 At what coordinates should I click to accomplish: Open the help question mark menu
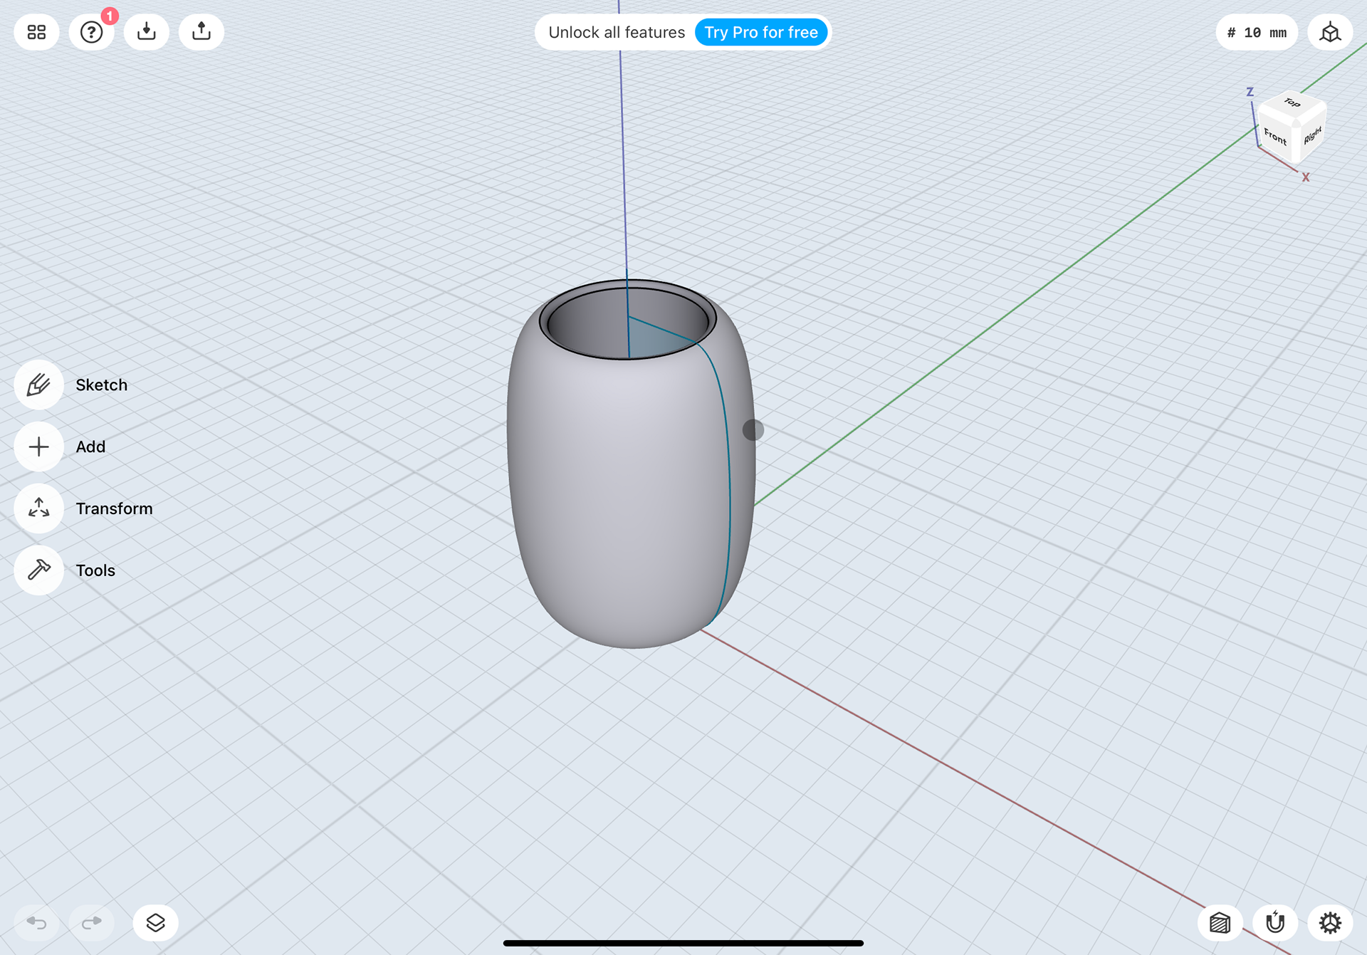click(x=91, y=32)
